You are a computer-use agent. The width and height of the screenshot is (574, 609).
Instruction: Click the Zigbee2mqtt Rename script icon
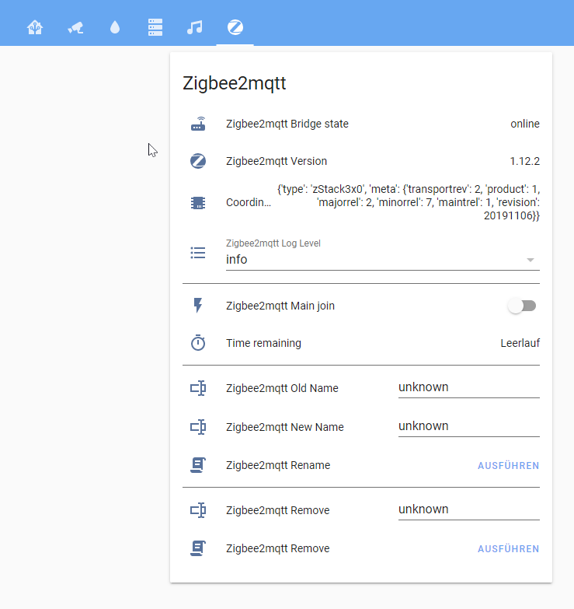click(198, 465)
